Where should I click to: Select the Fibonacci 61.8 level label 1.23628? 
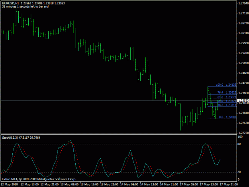click(x=227, y=97)
